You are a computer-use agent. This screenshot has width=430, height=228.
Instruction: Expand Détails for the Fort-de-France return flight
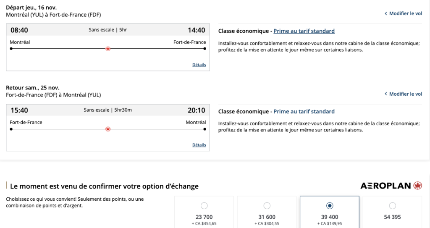(199, 145)
